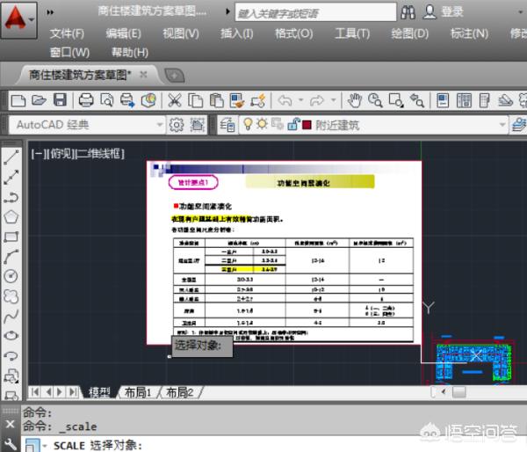This screenshot has height=452, width=527.
Task: Select the Polygon tool
Action: pos(11,216)
